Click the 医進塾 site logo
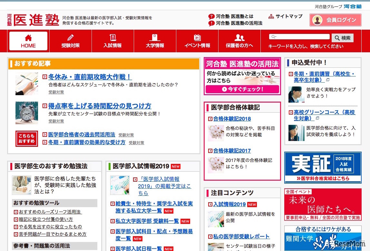 pyautogui.click(x=33, y=20)
